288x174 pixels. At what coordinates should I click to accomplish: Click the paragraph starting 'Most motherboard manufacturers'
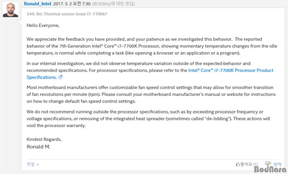151,94
